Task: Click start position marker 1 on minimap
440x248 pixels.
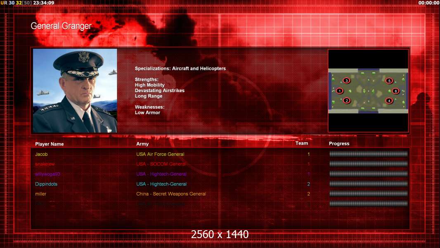Action: tap(340, 91)
